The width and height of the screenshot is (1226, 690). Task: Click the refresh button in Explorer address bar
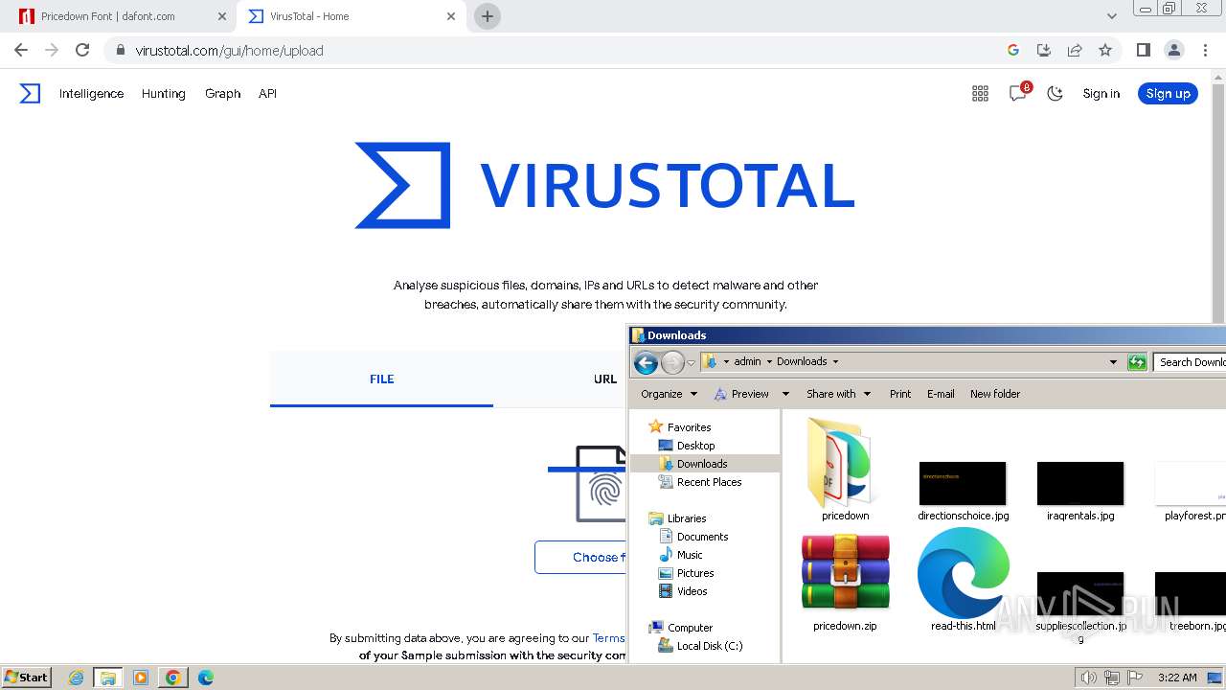click(x=1137, y=362)
